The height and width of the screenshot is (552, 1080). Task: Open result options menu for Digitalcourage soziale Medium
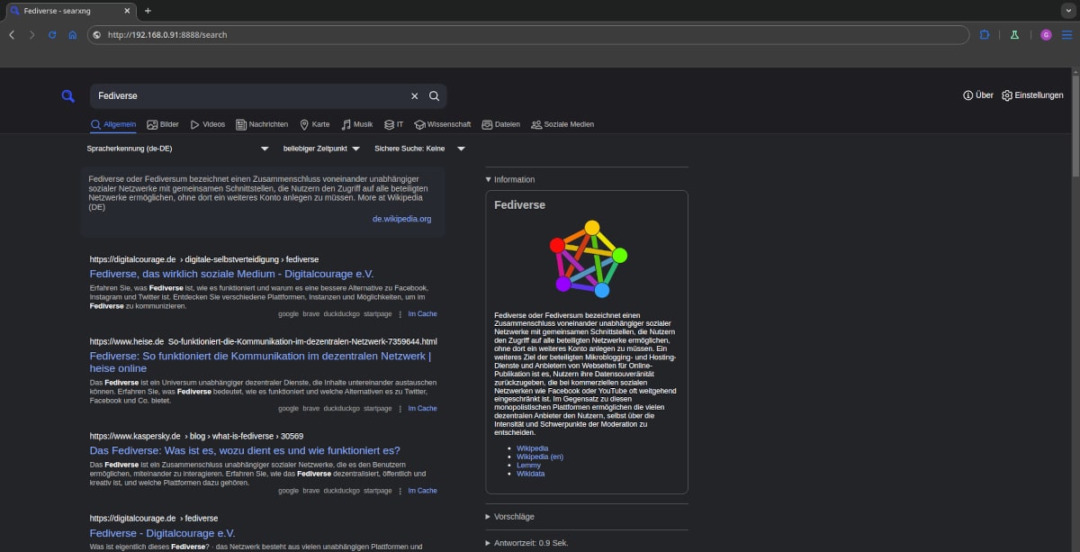[x=400, y=314]
